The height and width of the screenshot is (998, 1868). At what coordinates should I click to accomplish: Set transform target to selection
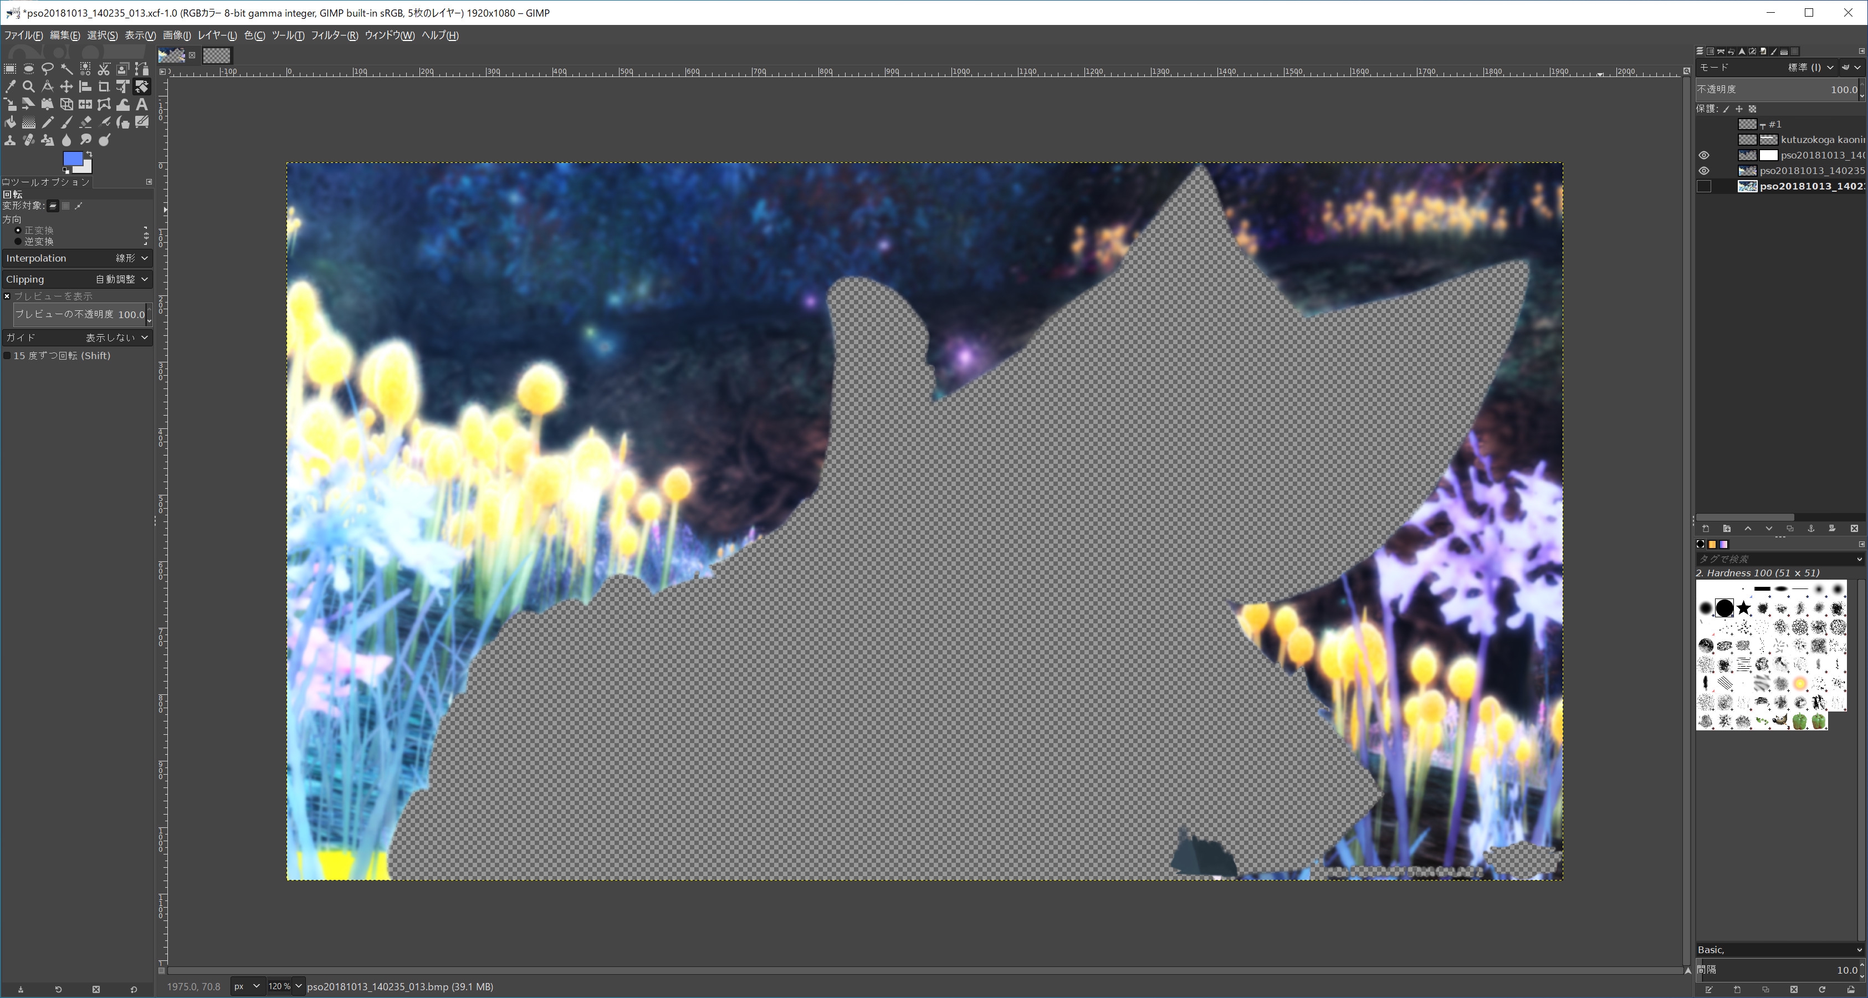tap(65, 206)
